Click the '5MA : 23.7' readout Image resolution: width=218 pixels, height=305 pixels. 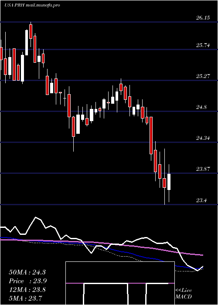[25, 298]
